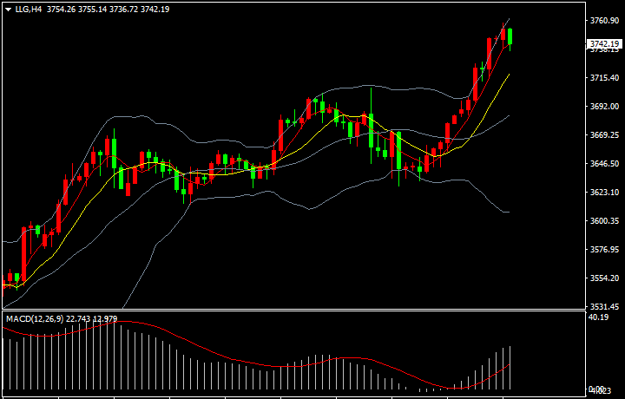Click the 40.19 label on MACD scale
This screenshot has width=625, height=399.
pyautogui.click(x=599, y=317)
